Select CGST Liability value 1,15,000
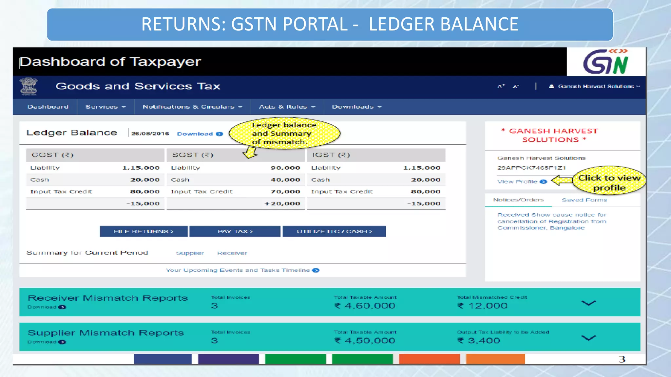Viewport: 671px width, 377px height. click(141, 168)
